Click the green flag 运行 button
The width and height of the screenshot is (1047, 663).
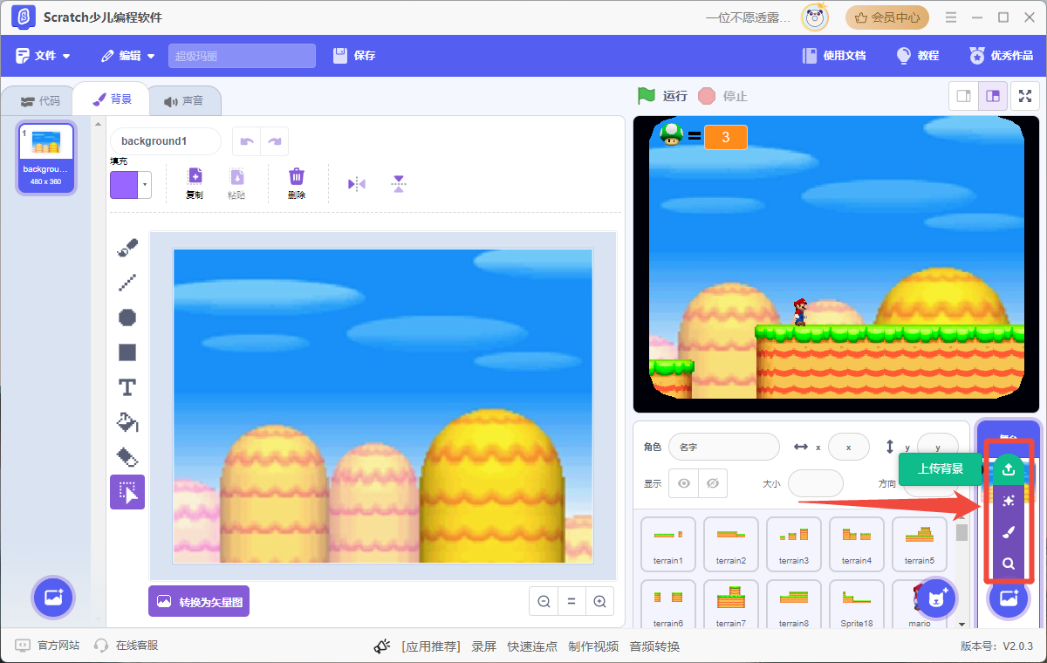pyautogui.click(x=662, y=96)
